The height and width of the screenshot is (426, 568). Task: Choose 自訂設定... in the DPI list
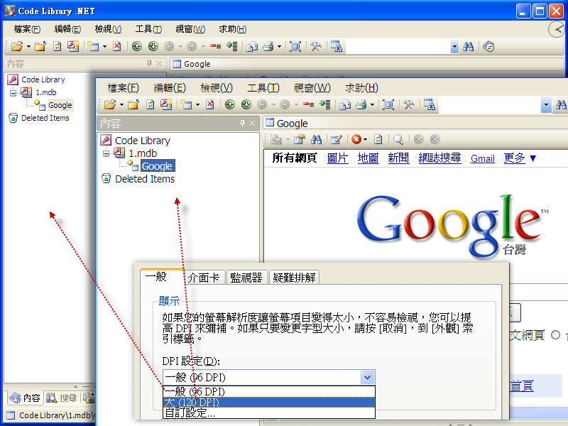(x=269, y=413)
